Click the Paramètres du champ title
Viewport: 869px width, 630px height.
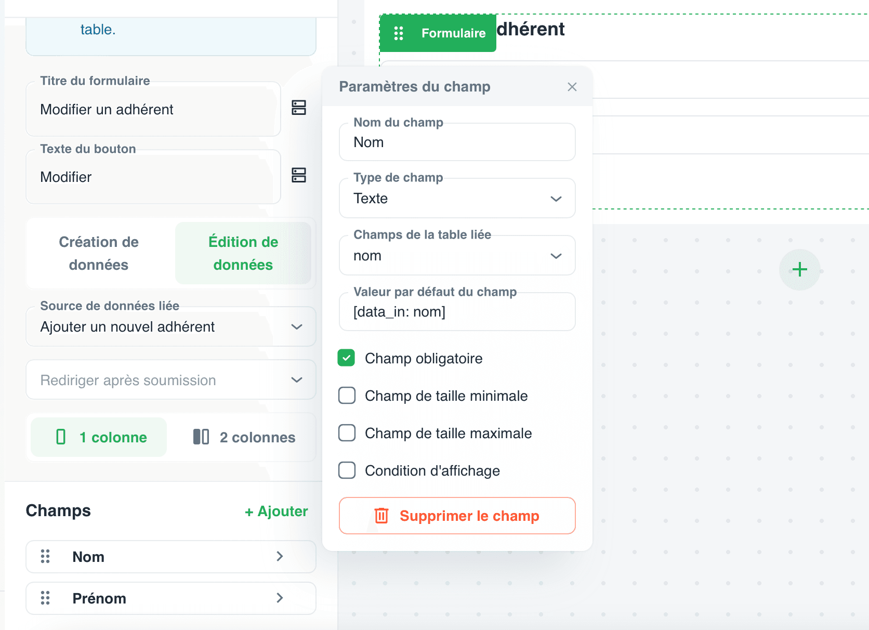pos(415,86)
